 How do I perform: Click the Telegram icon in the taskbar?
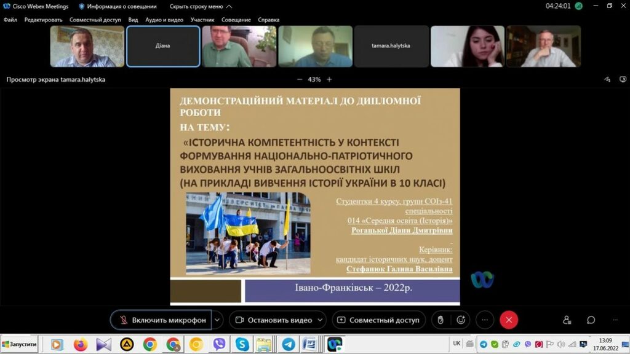[x=288, y=344]
